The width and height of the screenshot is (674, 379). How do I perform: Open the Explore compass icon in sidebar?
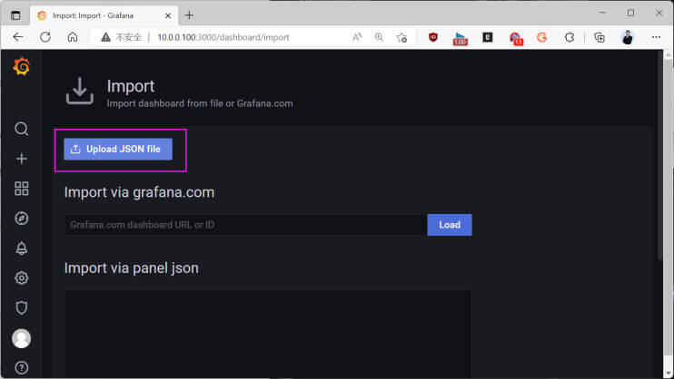pos(22,218)
